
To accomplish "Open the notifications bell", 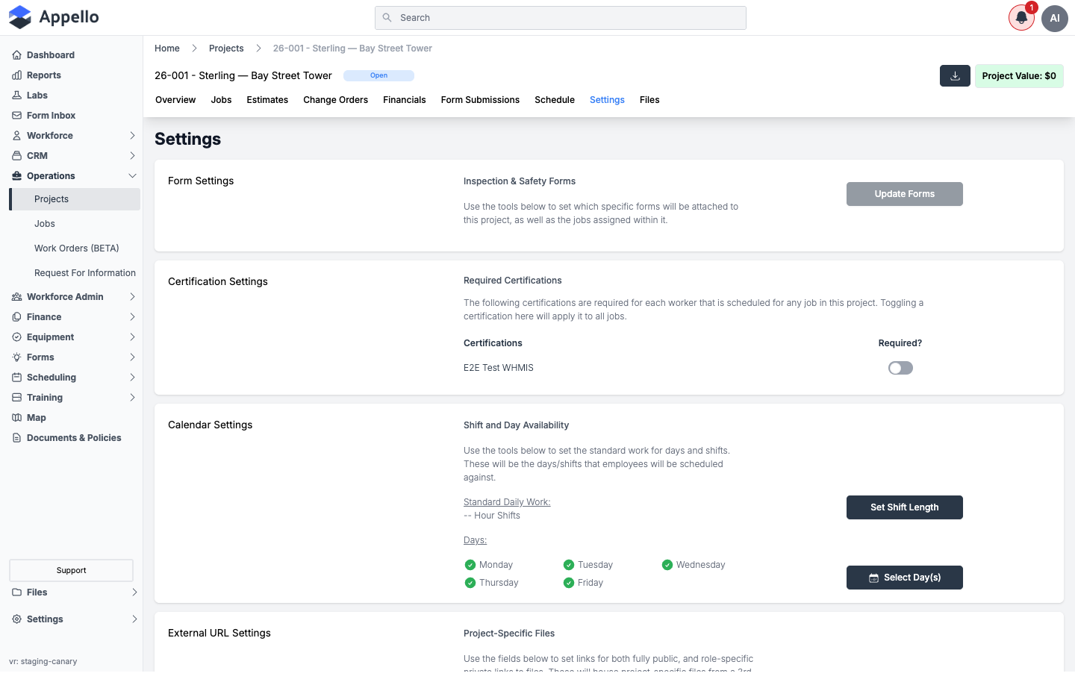I will 1021,18.
